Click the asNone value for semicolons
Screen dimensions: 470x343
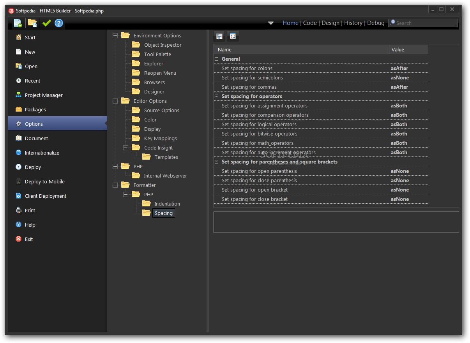coord(400,77)
